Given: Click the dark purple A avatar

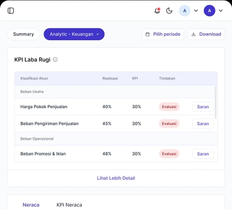Looking at the screenshot, I should pos(209,11).
